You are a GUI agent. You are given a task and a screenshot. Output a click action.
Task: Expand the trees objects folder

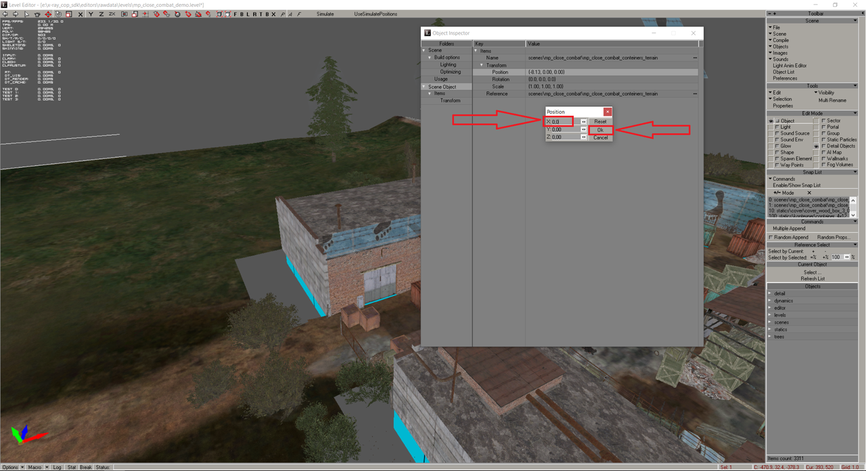(x=770, y=337)
